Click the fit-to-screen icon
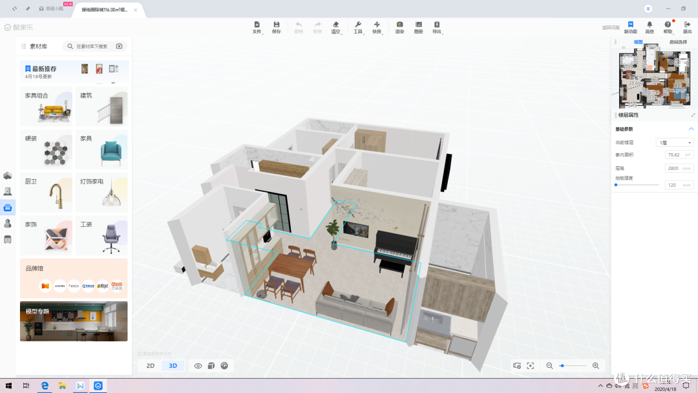This screenshot has height=393, width=698. (x=530, y=366)
